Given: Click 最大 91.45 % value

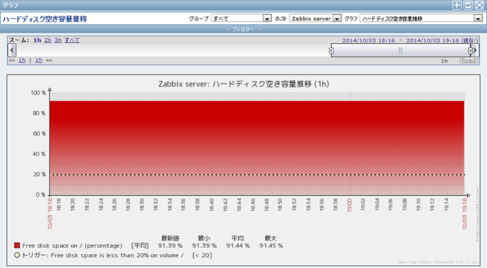Looking at the screenshot, I should 271,246.
